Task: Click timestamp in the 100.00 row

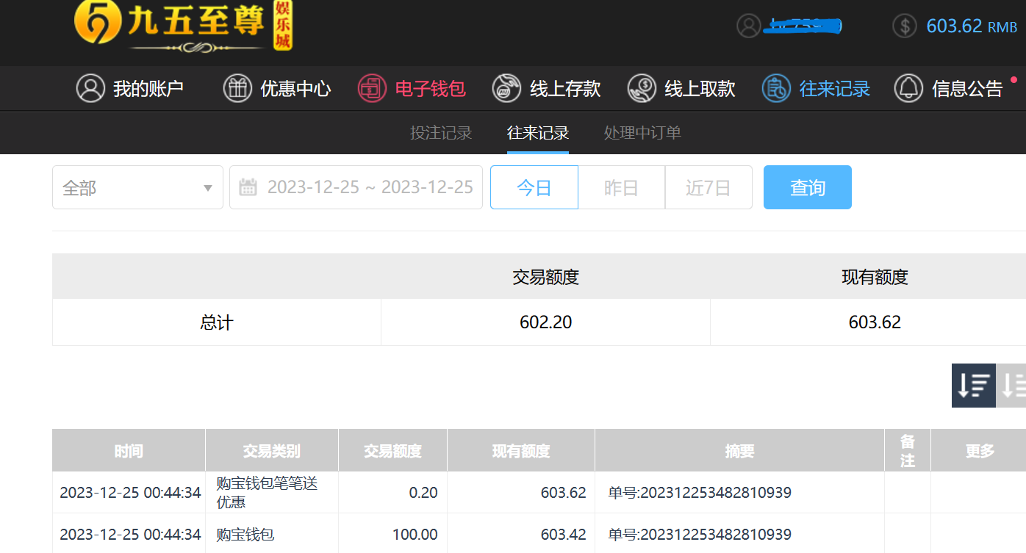Action: [130, 534]
